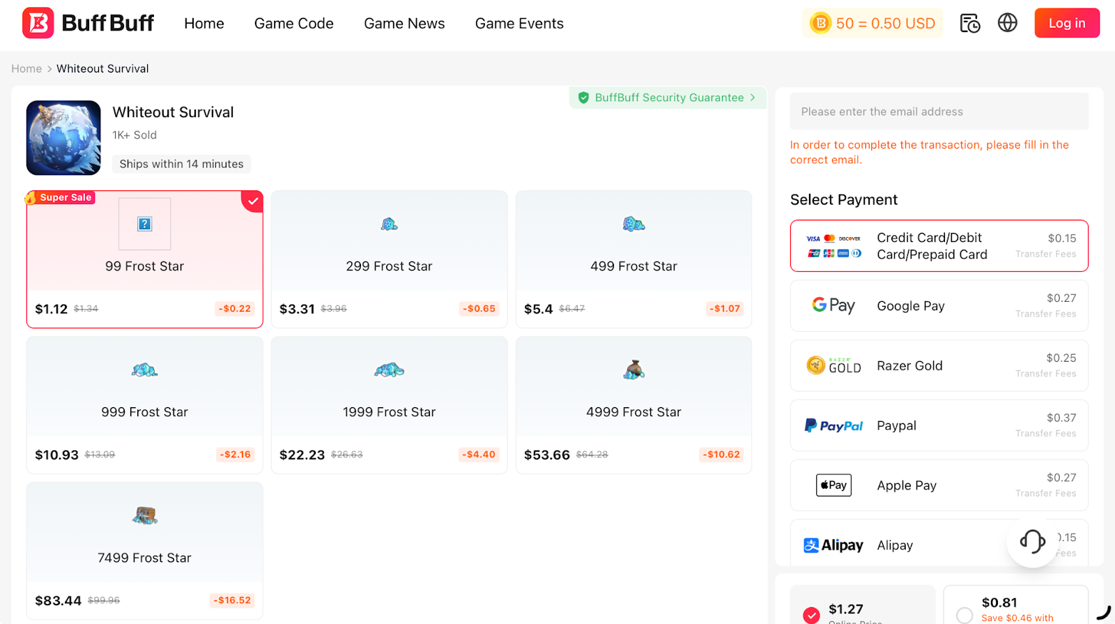Open customer support headset icon
Viewport: 1115px width, 624px height.
(1032, 541)
